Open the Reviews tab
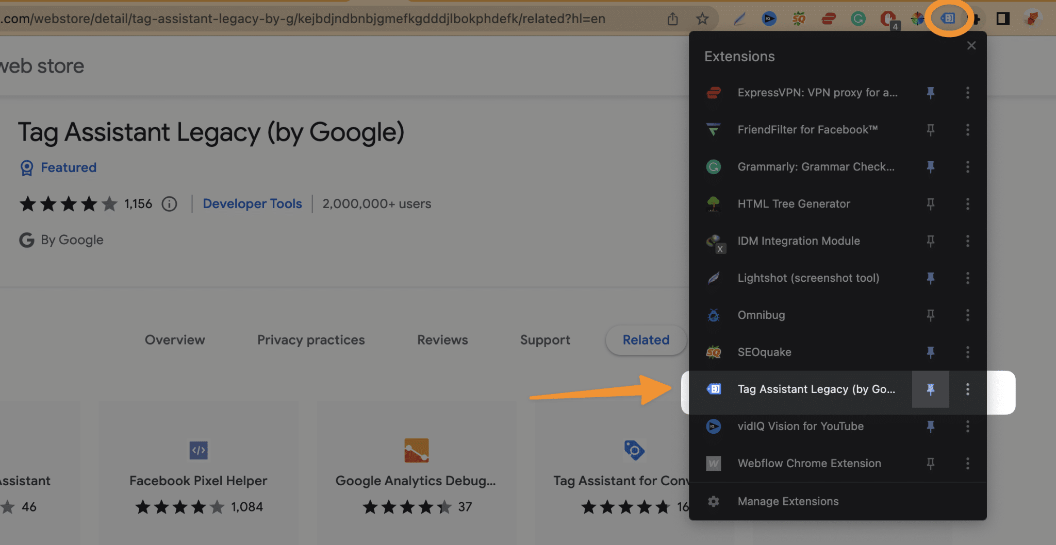Image resolution: width=1056 pixels, height=545 pixels. (442, 340)
